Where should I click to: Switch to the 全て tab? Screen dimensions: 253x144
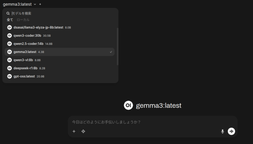[10, 20]
